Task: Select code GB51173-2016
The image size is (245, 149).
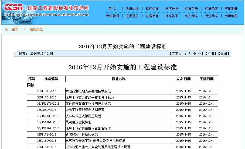Action: (x=47, y=97)
